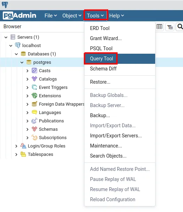
Task: Select Search Objects... menu entry
Action: click(x=120, y=156)
